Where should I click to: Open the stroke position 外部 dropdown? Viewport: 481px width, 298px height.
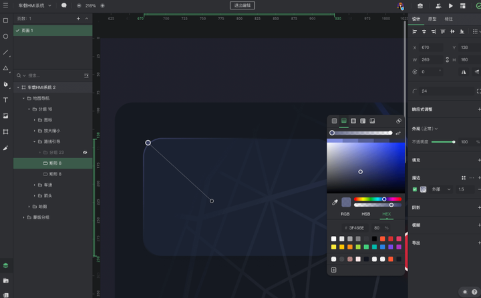442,189
